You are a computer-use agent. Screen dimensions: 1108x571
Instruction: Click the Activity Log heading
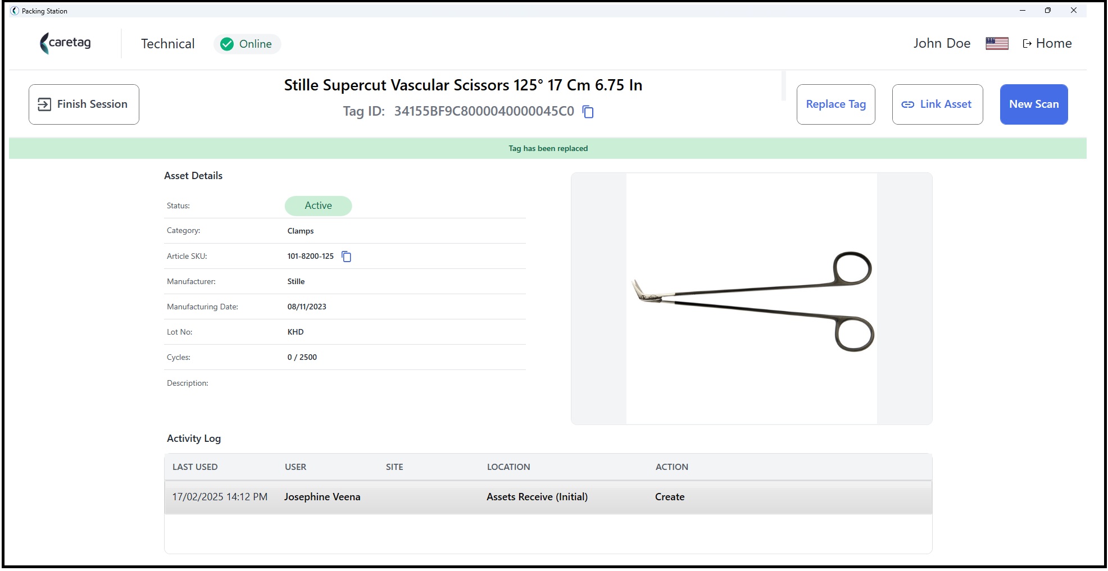coord(194,438)
